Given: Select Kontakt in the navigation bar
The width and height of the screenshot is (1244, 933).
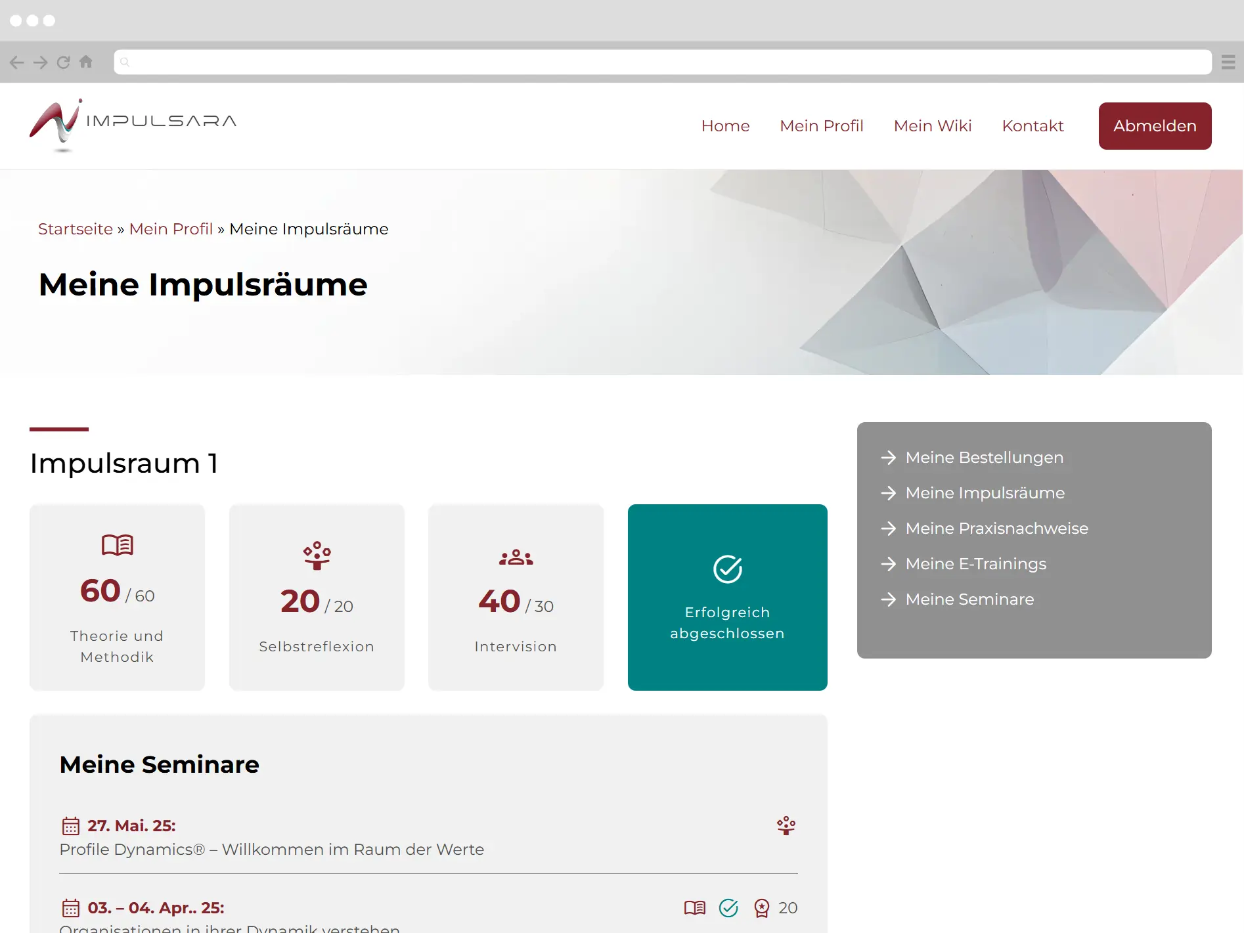Looking at the screenshot, I should (1033, 126).
